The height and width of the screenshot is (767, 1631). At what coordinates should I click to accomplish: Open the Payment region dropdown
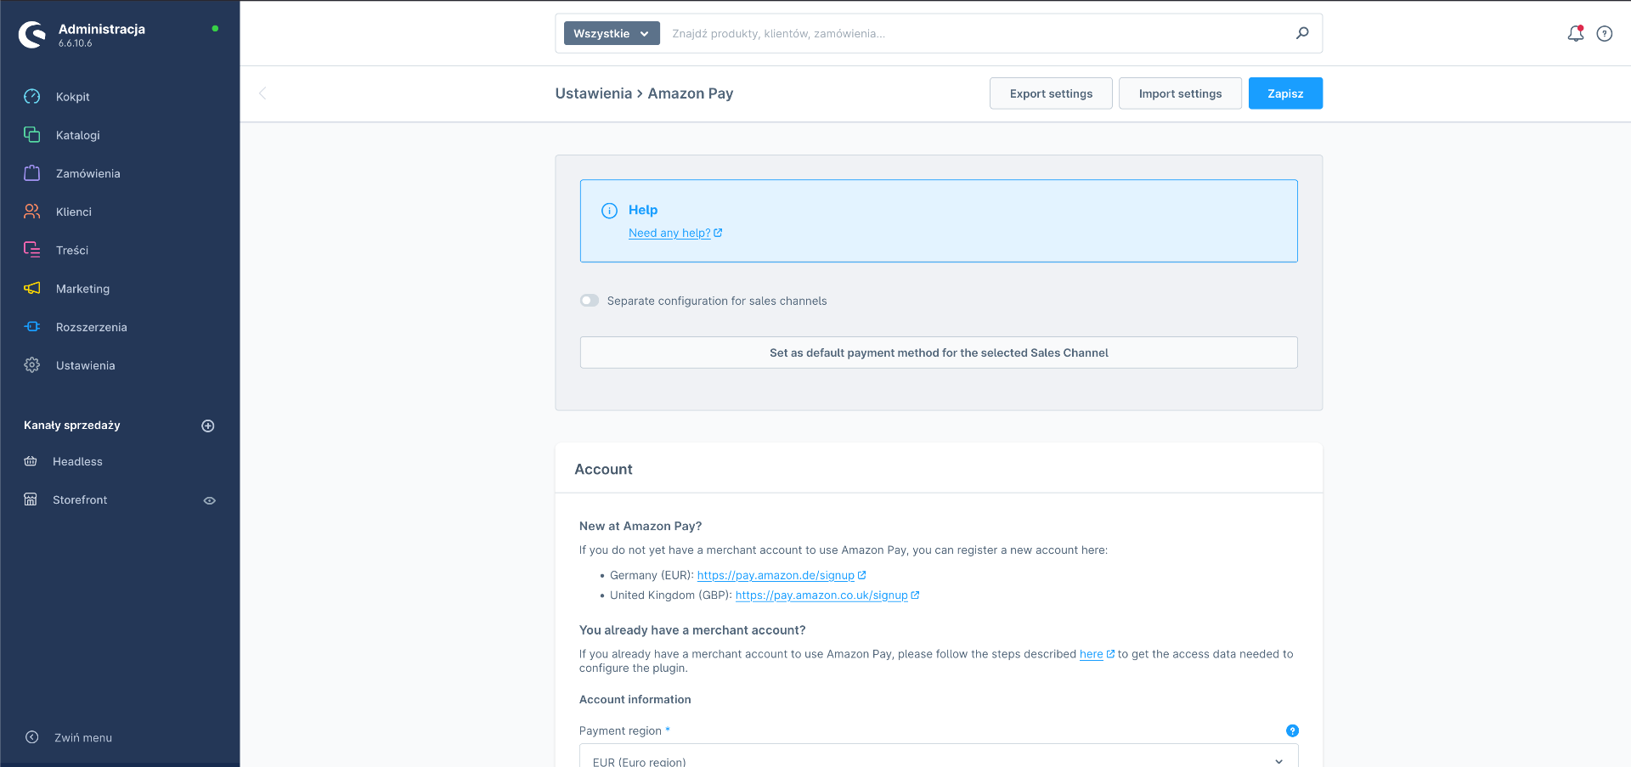point(938,759)
